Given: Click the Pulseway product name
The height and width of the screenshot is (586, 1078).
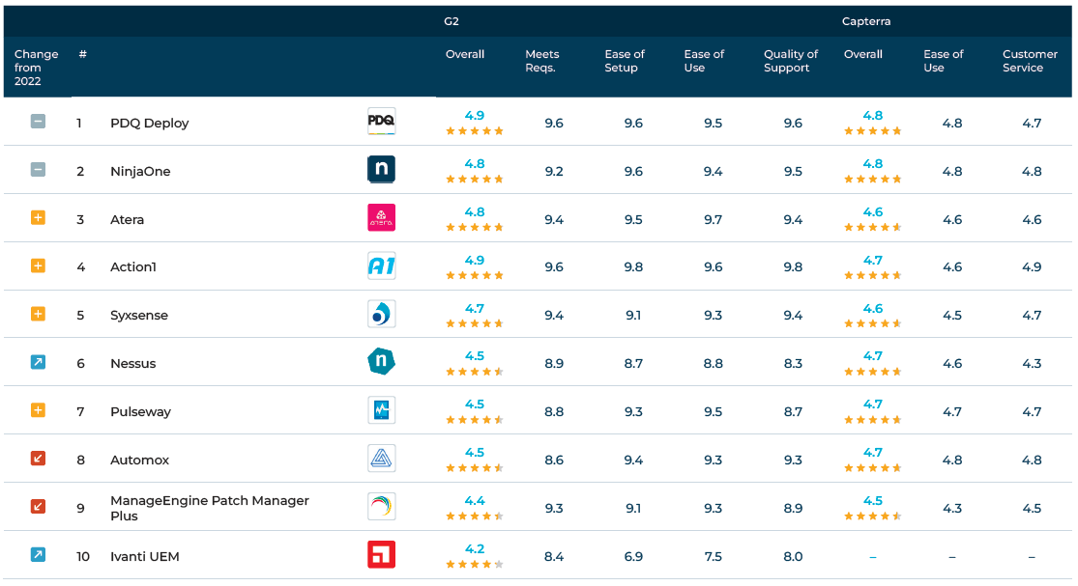Looking at the screenshot, I should click(x=140, y=411).
